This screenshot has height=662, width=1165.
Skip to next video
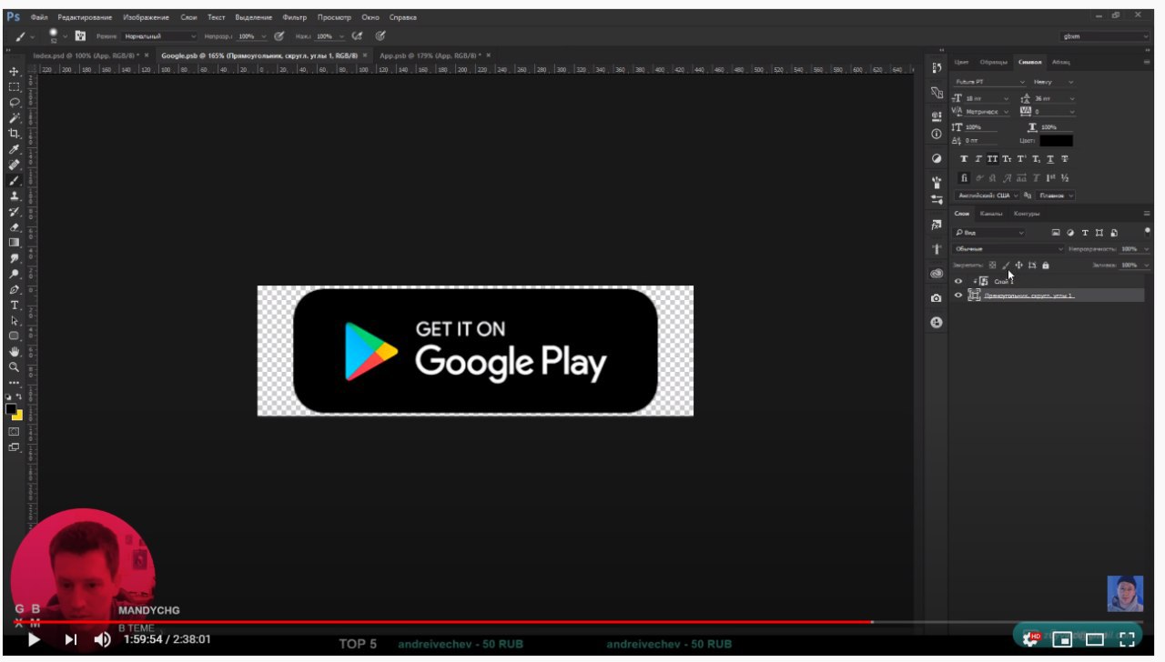[71, 639]
